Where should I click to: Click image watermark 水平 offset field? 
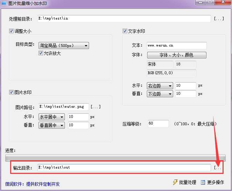pyautogui.click(x=79, y=117)
